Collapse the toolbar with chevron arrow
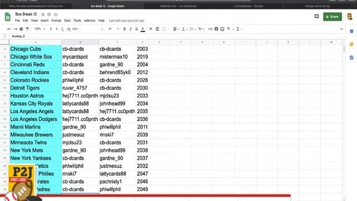The image size is (357, 201). pos(341,29)
